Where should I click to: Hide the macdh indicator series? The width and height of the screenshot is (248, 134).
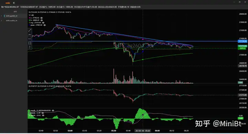click(x=53, y=111)
